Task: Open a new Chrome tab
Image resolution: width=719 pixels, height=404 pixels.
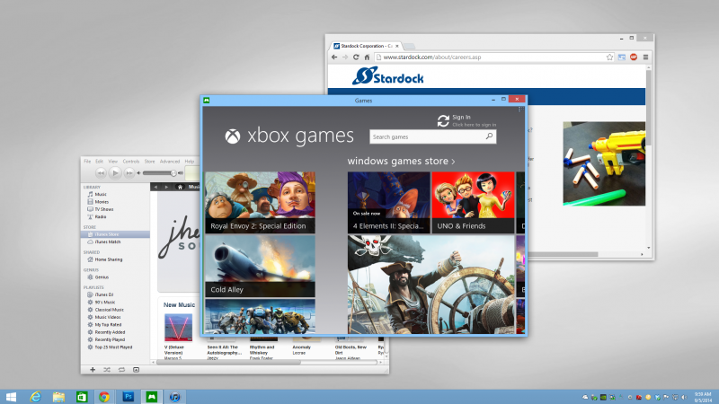Action: [x=410, y=47]
